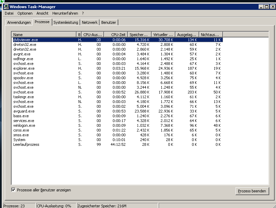Sort processes by Name column header
The width and height of the screenshot is (276, 208).
[44, 34]
